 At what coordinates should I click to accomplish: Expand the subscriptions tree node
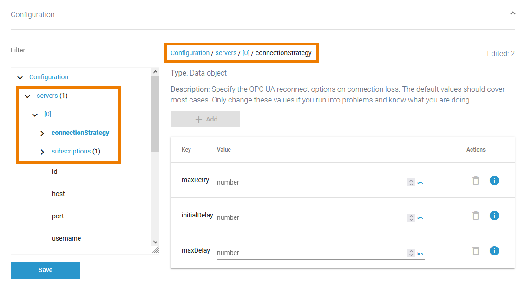click(x=42, y=152)
